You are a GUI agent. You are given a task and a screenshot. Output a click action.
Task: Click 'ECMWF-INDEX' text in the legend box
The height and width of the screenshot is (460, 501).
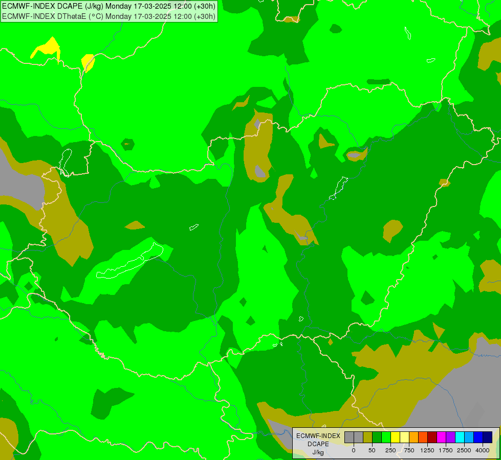[x=318, y=436]
